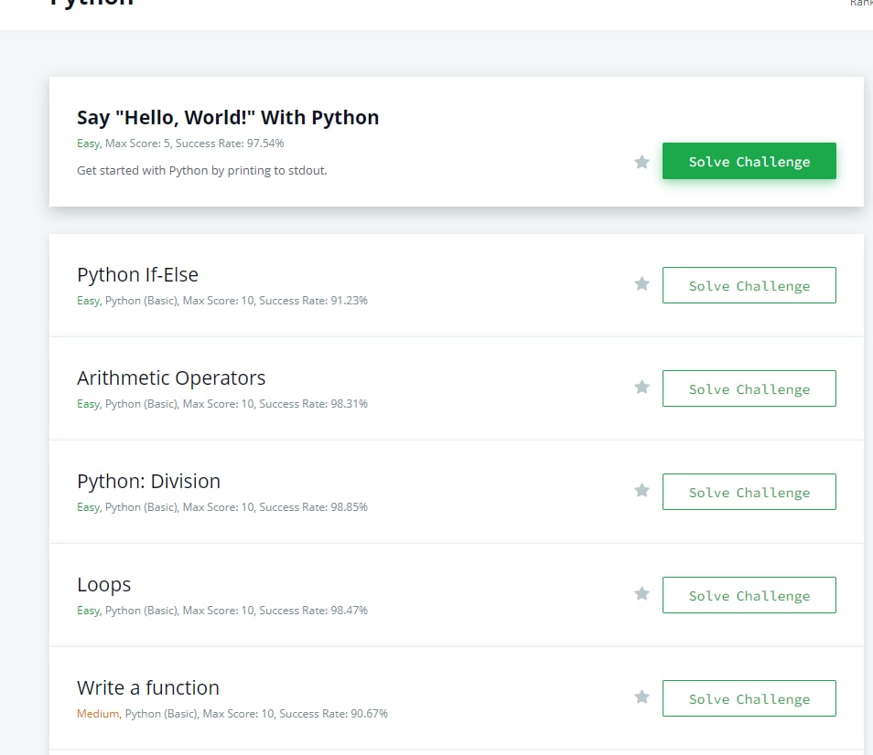Star the Say "Hello, World!" With Python challenge
This screenshot has height=755, width=873.
pyautogui.click(x=642, y=162)
